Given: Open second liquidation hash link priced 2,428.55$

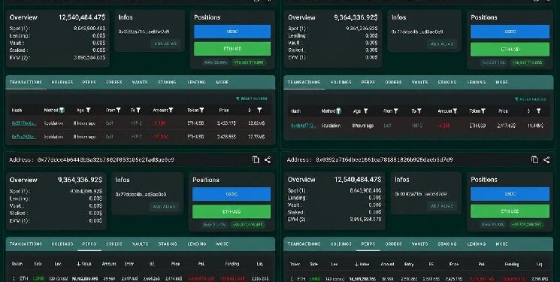Looking at the screenshot, I should [24, 137].
